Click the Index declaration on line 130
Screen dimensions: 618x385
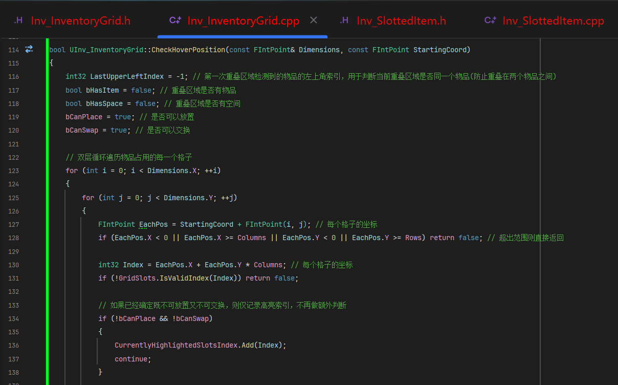133,265
